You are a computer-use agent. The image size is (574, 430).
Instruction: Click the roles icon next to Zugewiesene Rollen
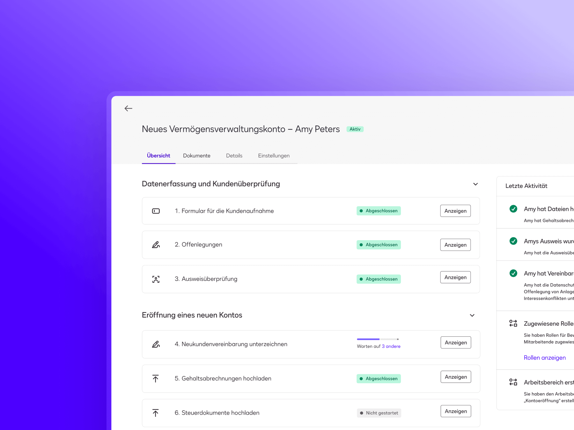click(513, 323)
